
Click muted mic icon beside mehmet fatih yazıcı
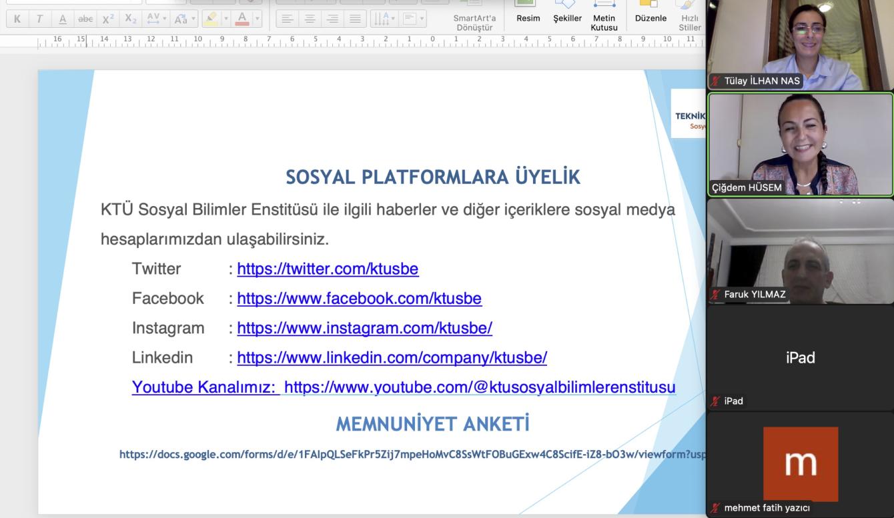coord(715,508)
